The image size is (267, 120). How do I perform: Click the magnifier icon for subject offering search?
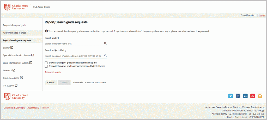point(105,55)
